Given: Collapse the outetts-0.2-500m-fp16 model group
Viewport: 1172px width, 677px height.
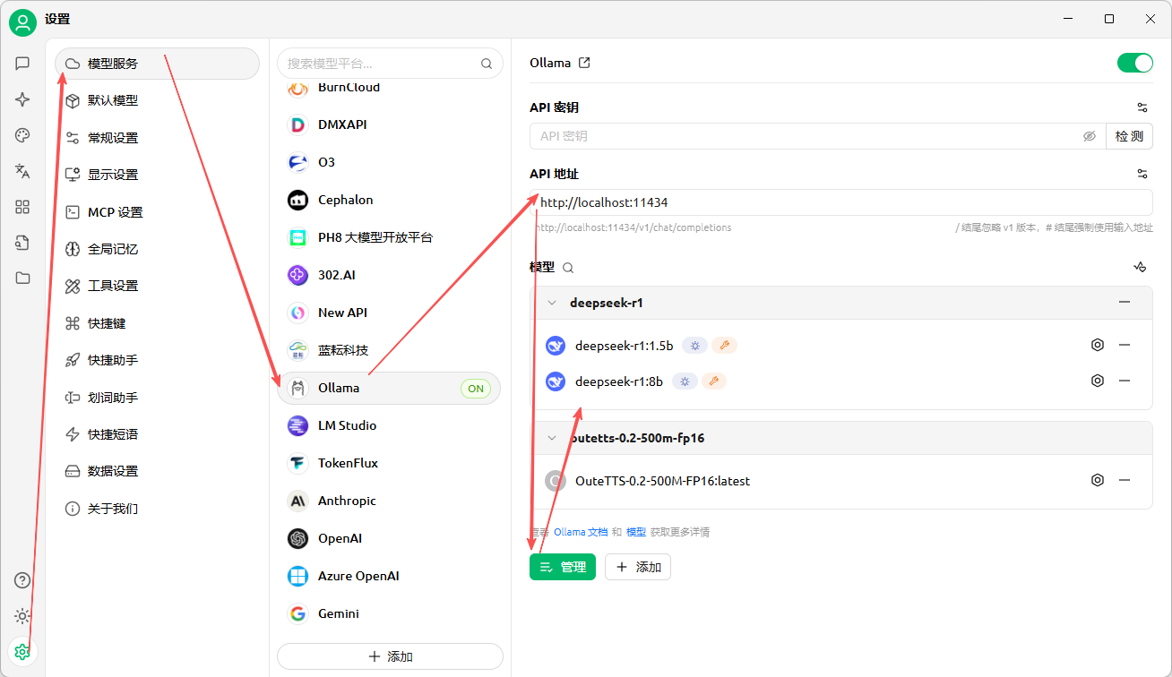Looking at the screenshot, I should pos(552,438).
